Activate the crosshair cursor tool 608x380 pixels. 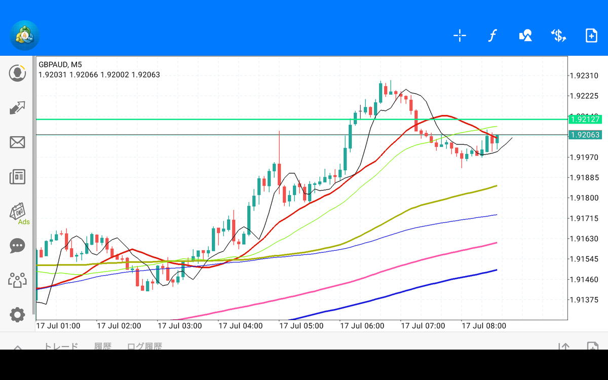[x=460, y=35]
